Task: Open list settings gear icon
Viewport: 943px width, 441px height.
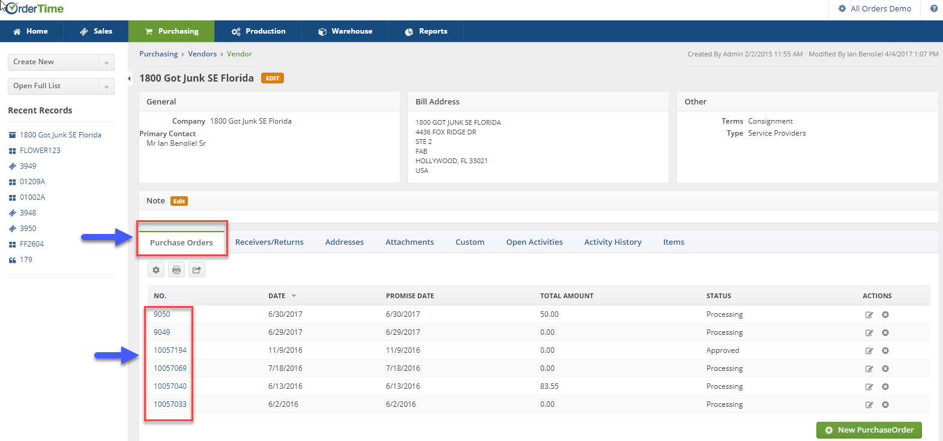Action: tap(156, 270)
